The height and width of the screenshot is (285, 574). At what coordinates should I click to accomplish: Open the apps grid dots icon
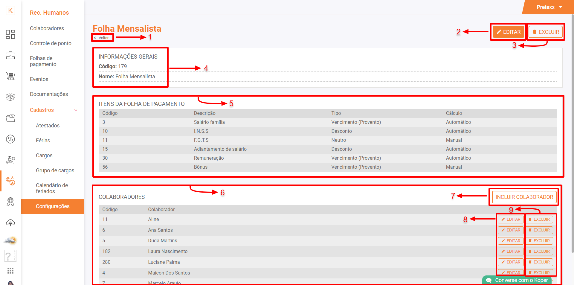pos(10,271)
